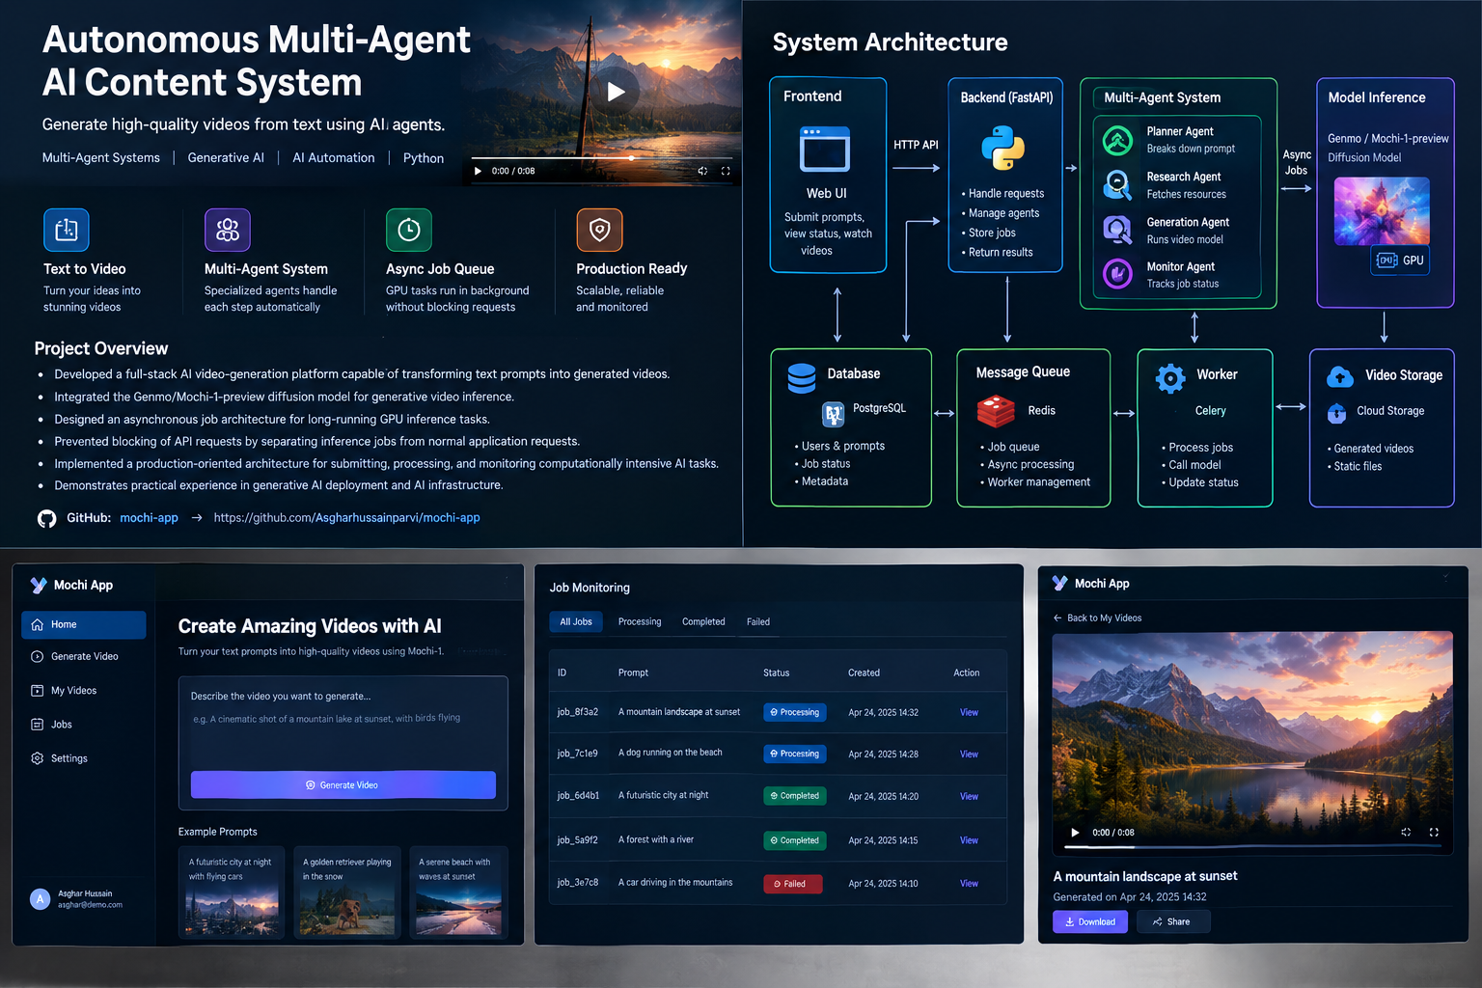The image size is (1482, 988).
Task: Play the hero video with the large play button
Action: (616, 92)
